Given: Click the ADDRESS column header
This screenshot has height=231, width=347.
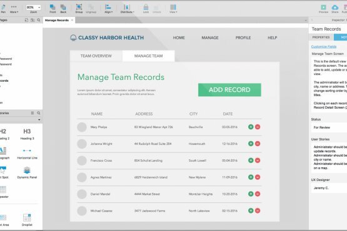Looking at the screenshot, I should pyautogui.click(x=144, y=114).
